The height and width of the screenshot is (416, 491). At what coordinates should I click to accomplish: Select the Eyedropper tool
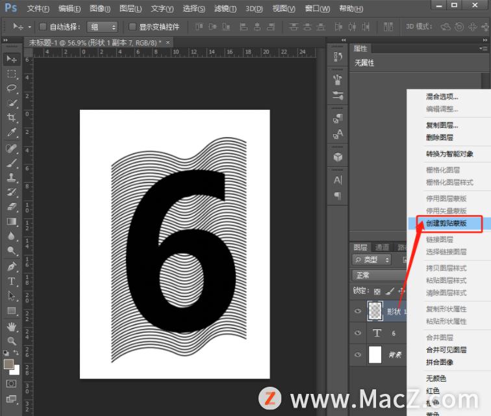pyautogui.click(x=12, y=133)
